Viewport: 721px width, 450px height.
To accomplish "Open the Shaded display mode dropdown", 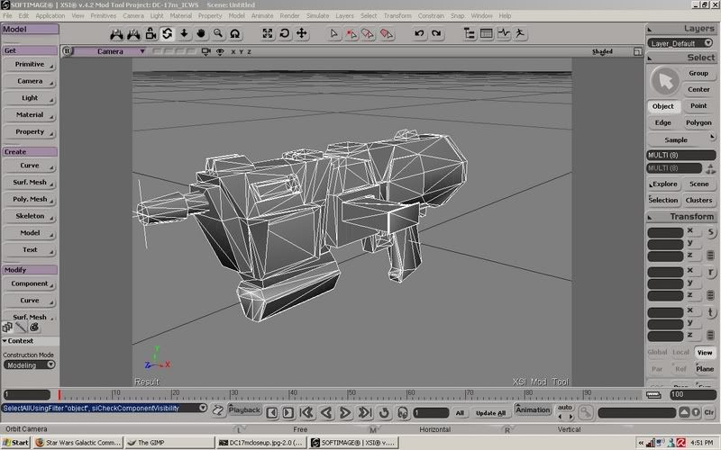I will (602, 51).
